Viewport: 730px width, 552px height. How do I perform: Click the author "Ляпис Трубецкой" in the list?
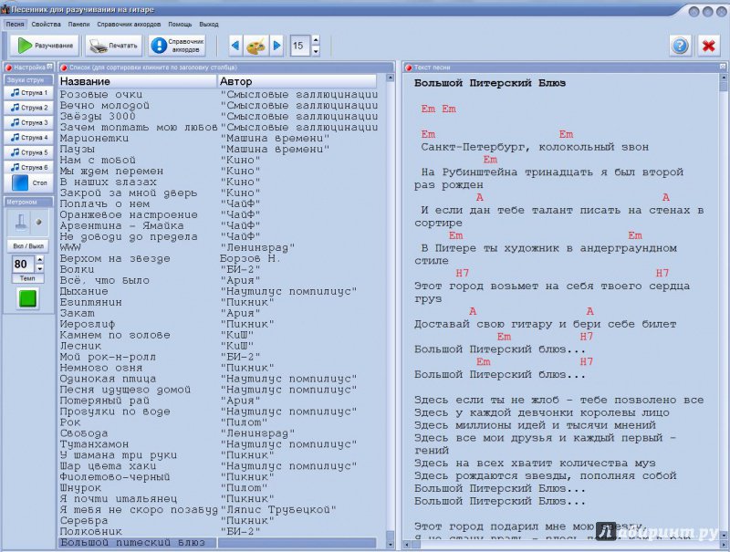pyautogui.click(x=278, y=510)
